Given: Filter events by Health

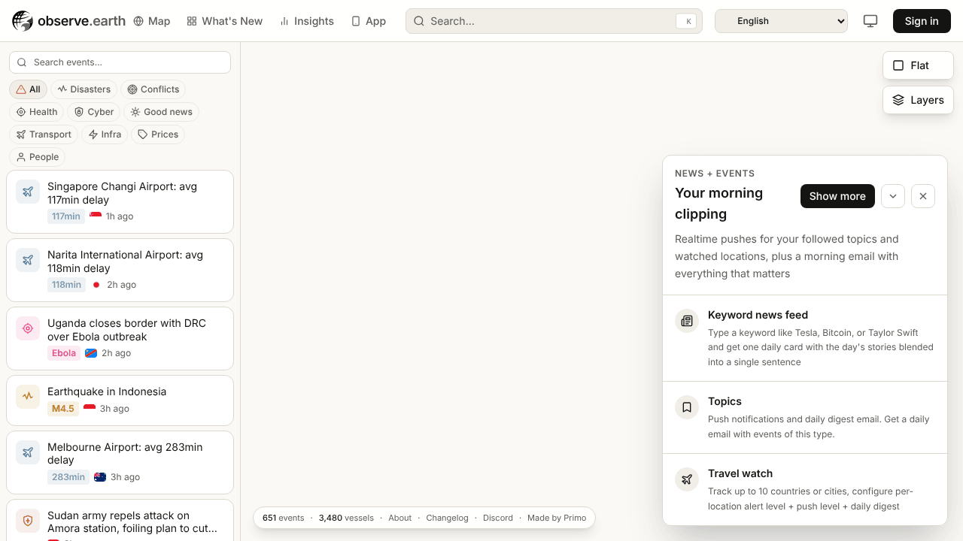Looking at the screenshot, I should click(x=36, y=112).
